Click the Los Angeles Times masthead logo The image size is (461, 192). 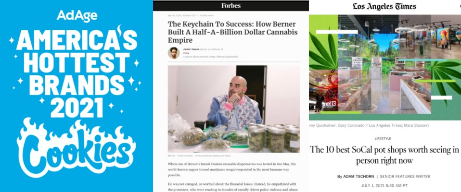(384, 6)
